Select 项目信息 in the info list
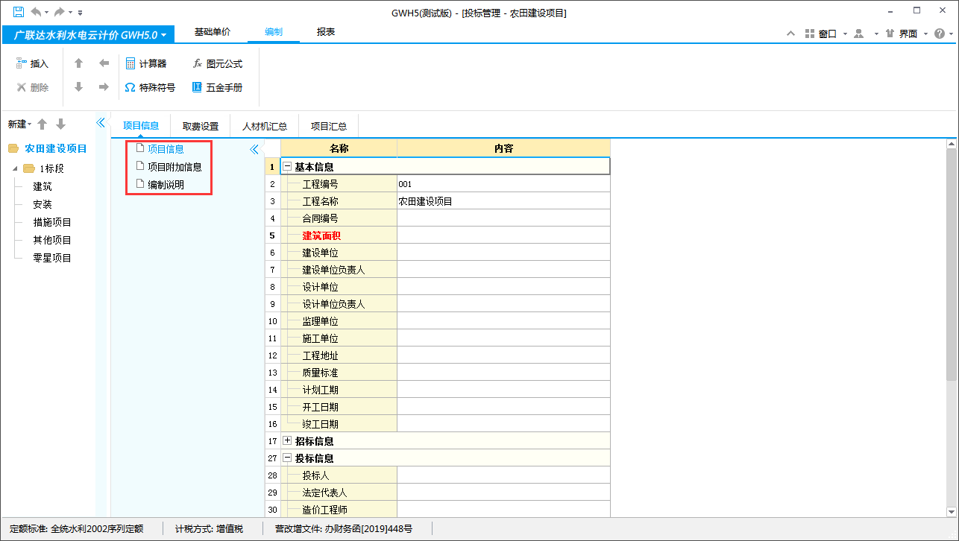Image resolution: width=959 pixels, height=541 pixels. point(166,149)
